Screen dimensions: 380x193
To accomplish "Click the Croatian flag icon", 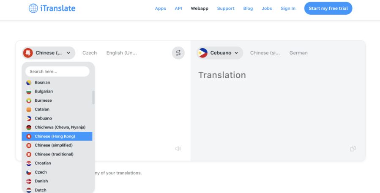I will click(29, 163).
